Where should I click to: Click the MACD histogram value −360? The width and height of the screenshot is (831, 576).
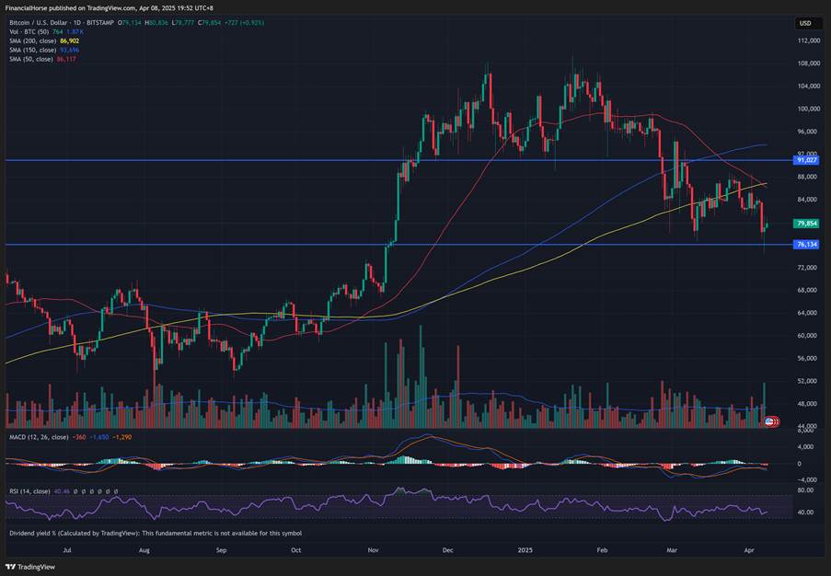pyautogui.click(x=79, y=437)
